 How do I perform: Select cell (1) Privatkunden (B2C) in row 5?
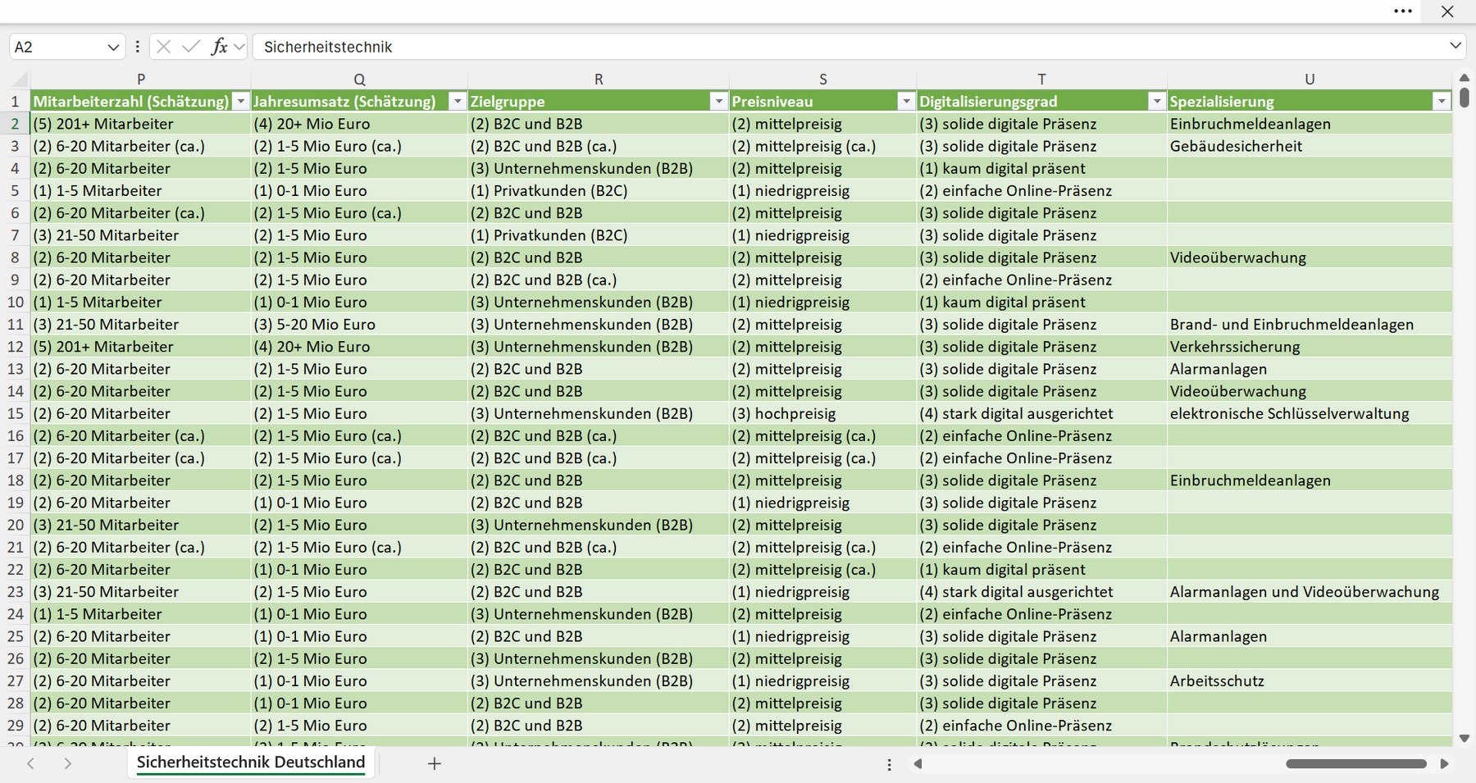coord(599,191)
